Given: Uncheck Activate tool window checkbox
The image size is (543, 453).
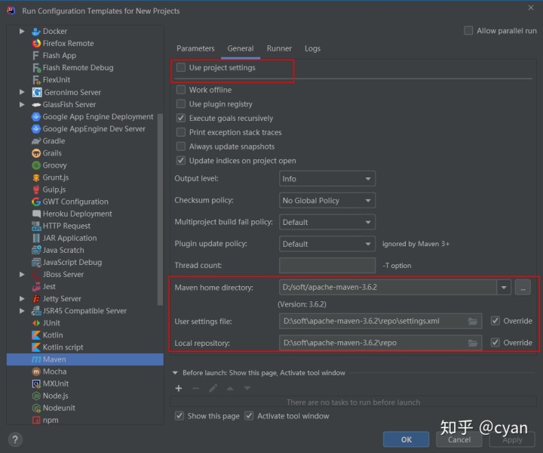Looking at the screenshot, I should (249, 416).
